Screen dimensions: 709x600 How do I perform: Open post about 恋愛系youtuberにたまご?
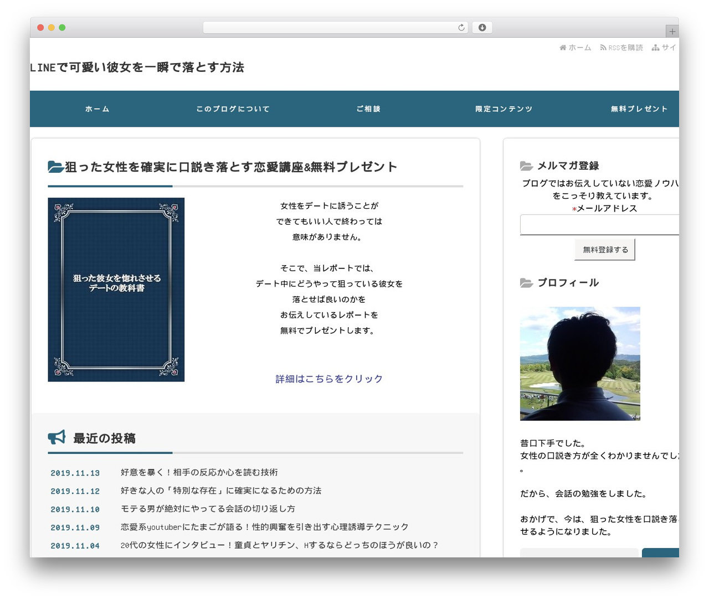[x=265, y=527]
